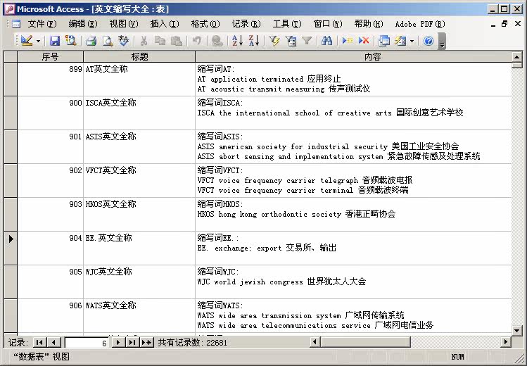Sort ascending with the A-Z icon
The image size is (527, 366).
[x=237, y=41]
